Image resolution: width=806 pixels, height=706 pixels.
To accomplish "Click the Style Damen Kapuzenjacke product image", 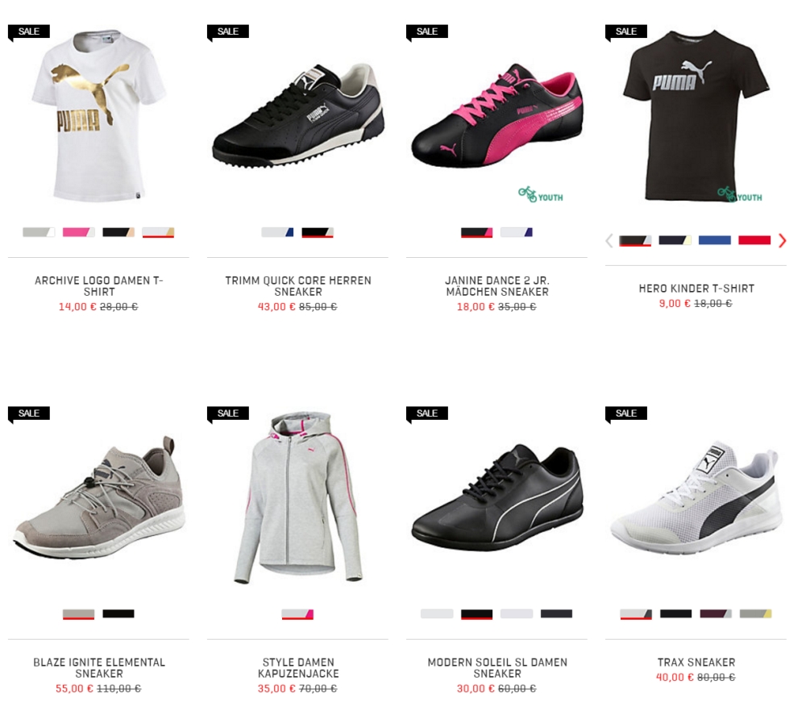I will pyautogui.click(x=297, y=498).
